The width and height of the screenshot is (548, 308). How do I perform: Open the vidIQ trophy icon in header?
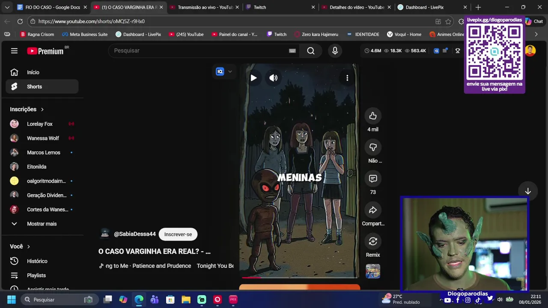pos(458,51)
